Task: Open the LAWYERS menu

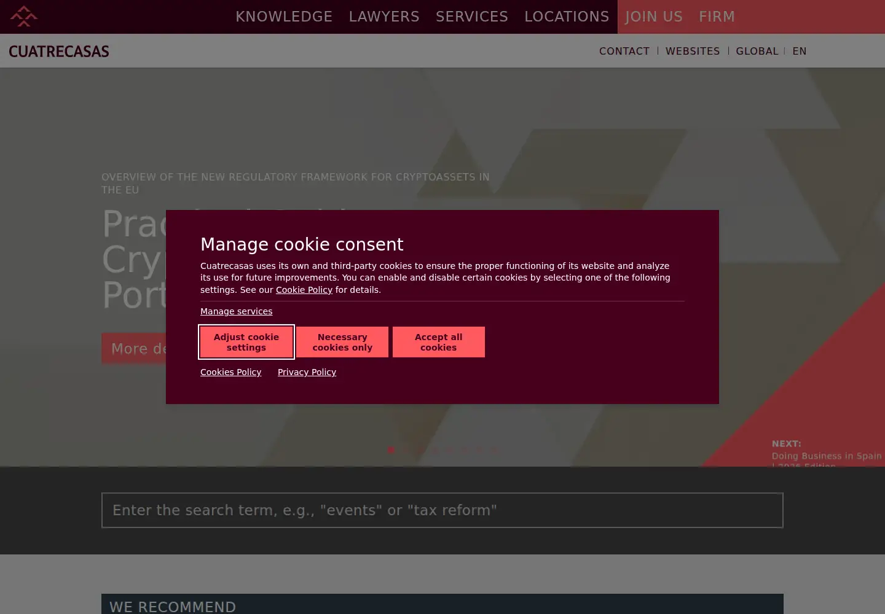Action: pyautogui.click(x=384, y=17)
